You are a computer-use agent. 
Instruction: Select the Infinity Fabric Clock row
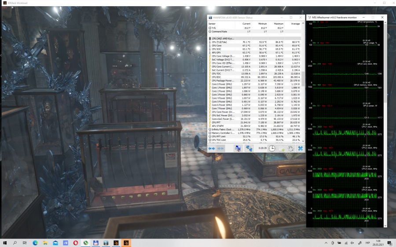coord(254,129)
